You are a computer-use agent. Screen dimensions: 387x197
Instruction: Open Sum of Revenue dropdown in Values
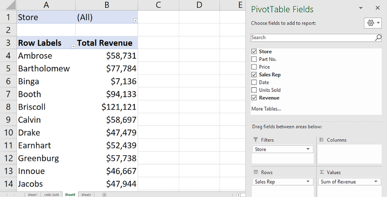click(376, 182)
